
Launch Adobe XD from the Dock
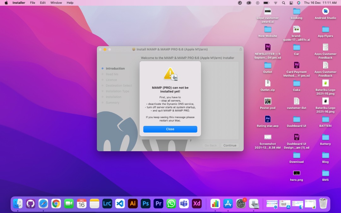tap(197, 204)
